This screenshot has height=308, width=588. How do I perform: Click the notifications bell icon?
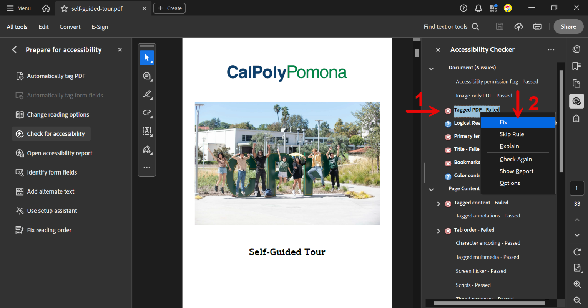point(478,8)
